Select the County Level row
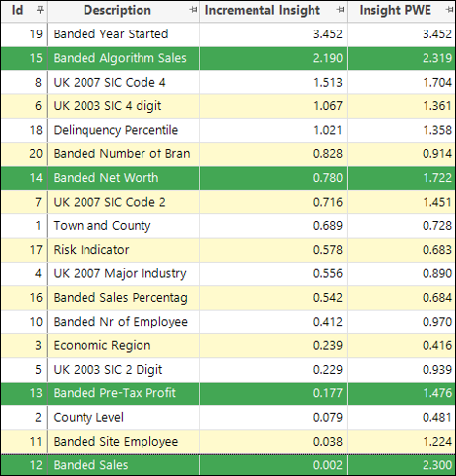Screen dimensions: 456x476 click(228, 417)
